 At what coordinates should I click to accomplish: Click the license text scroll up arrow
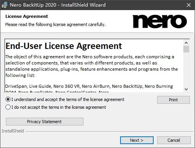[186, 43]
